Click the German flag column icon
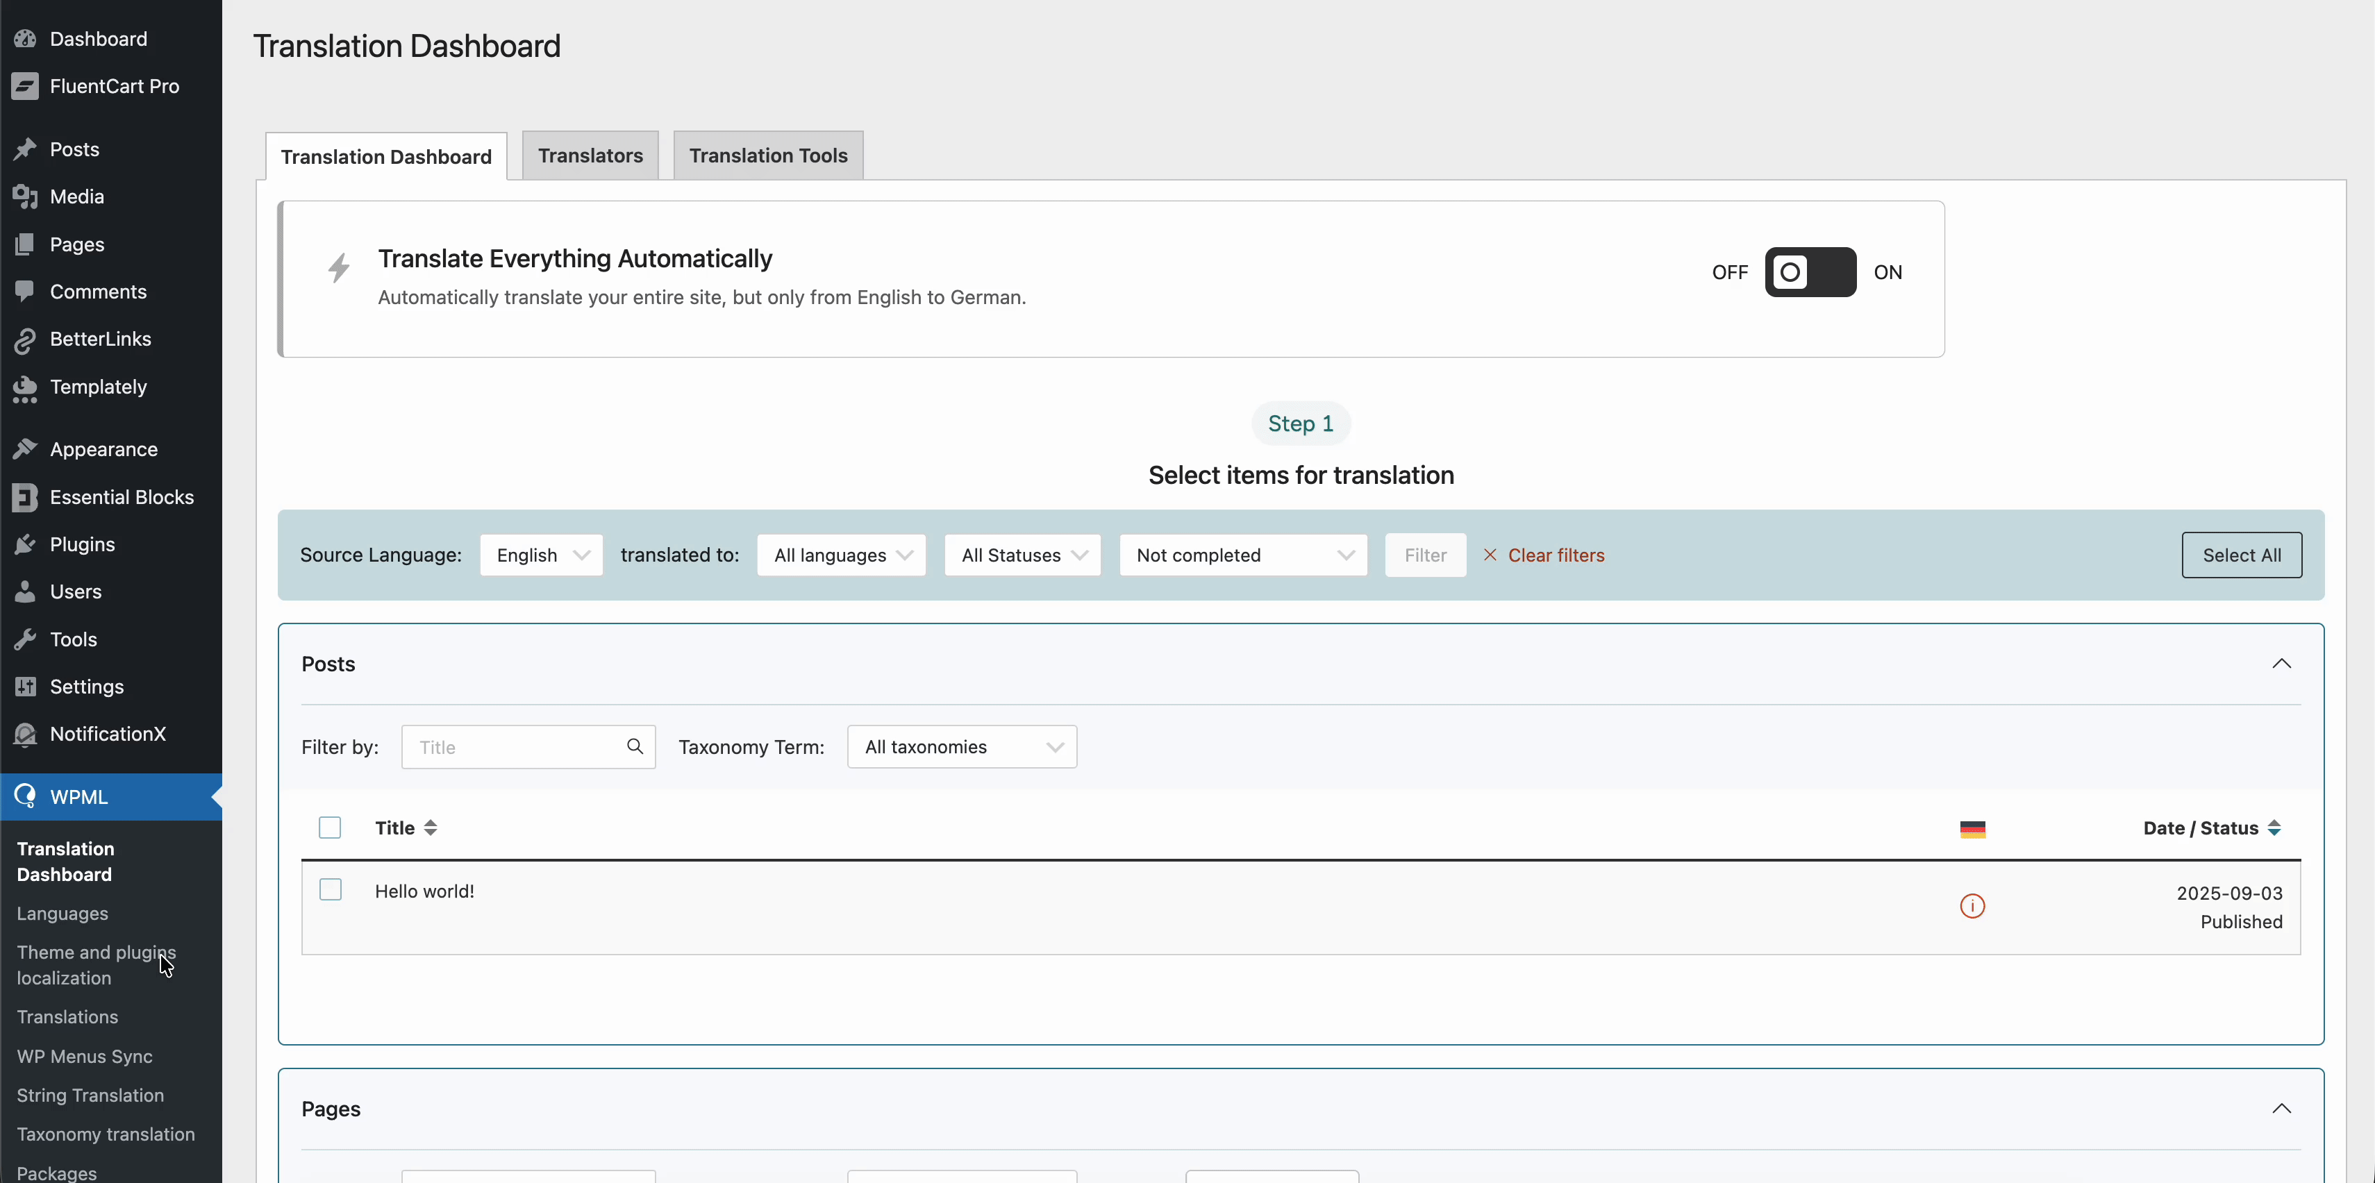 pos(1972,829)
